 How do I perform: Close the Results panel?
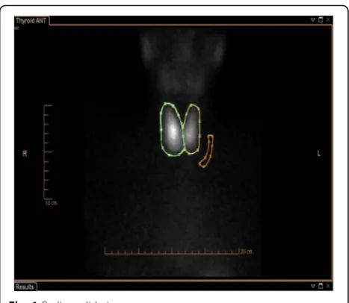tap(328, 286)
